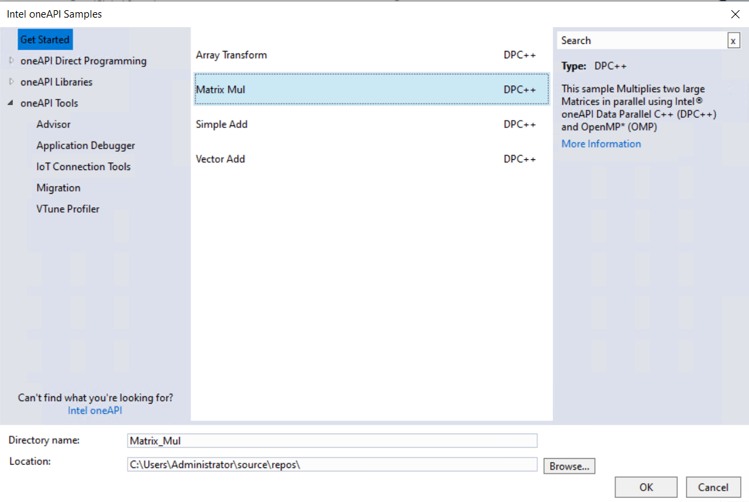Expand the oneAPI Libraries tree node
This screenshot has height=502, width=749.
coord(11,82)
